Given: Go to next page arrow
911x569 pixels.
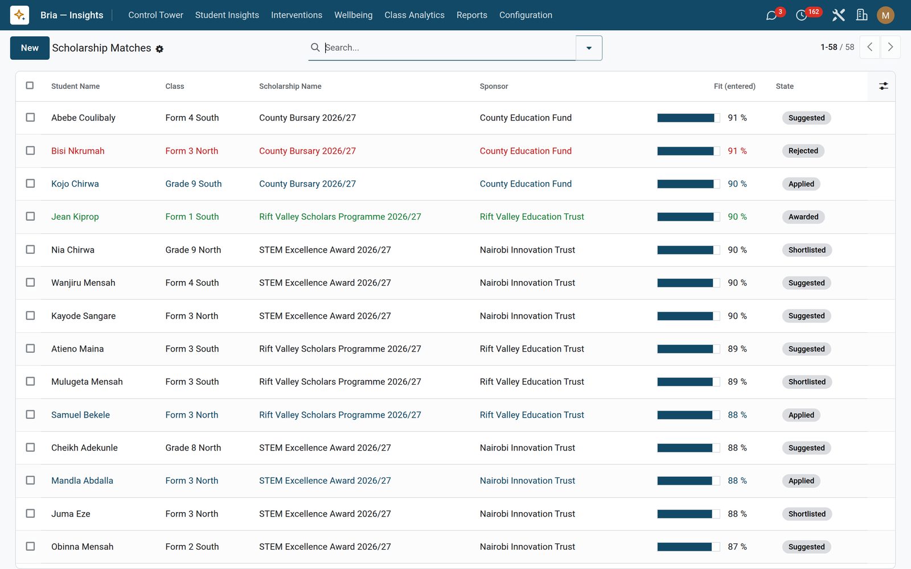Looking at the screenshot, I should [x=891, y=47].
